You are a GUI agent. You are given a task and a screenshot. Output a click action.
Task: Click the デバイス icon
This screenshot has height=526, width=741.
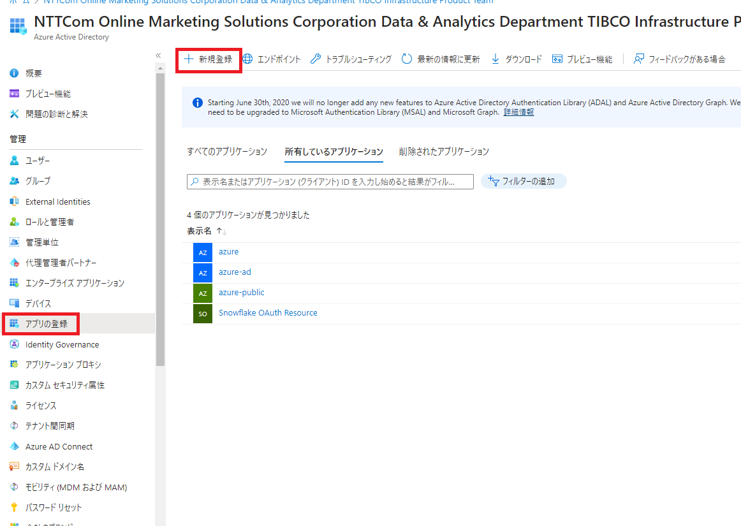coord(14,303)
